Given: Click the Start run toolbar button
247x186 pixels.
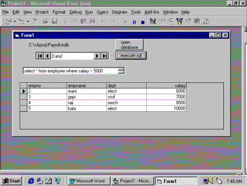Looking at the screenshot, I should (126, 22).
